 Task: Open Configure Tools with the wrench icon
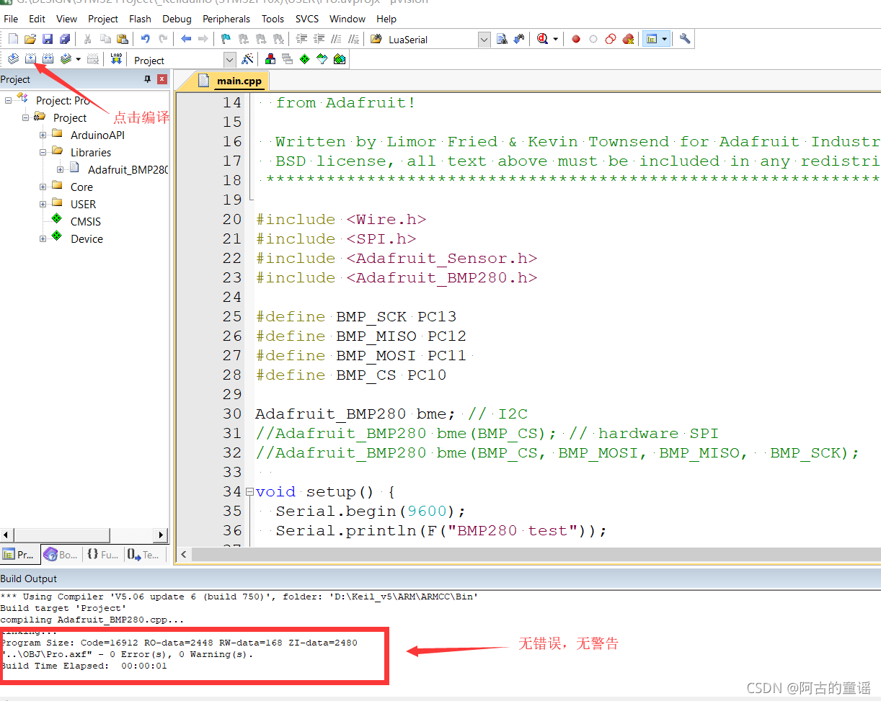[684, 39]
